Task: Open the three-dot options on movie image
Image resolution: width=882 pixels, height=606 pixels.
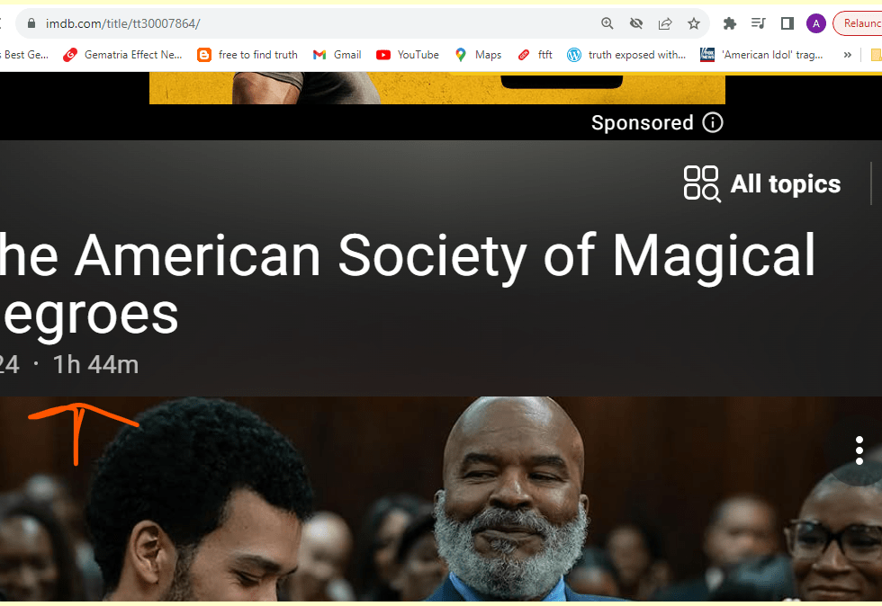Action: point(859,450)
